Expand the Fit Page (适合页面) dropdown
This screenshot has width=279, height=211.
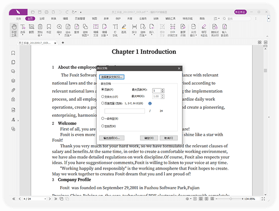click(x=70, y=36)
